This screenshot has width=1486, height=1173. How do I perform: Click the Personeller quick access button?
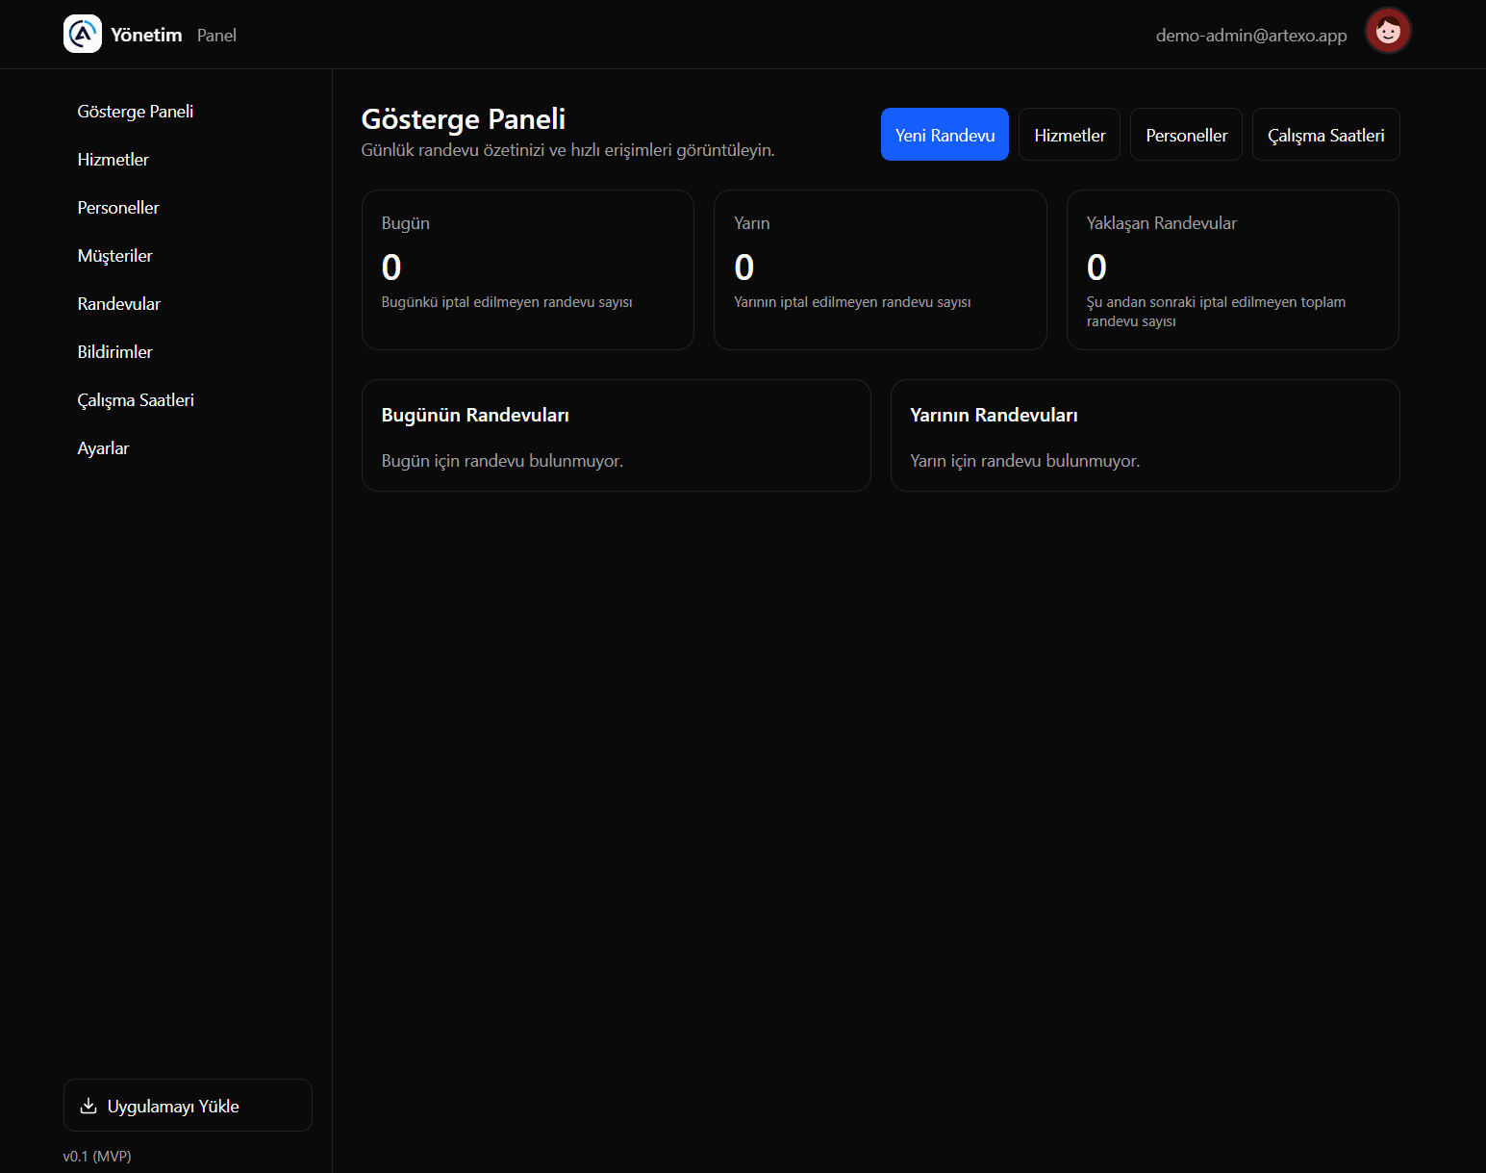click(x=1186, y=135)
